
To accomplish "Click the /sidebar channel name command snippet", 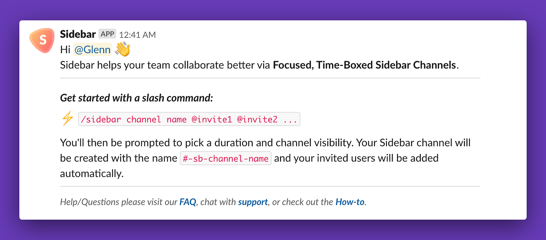I will pos(189,119).
